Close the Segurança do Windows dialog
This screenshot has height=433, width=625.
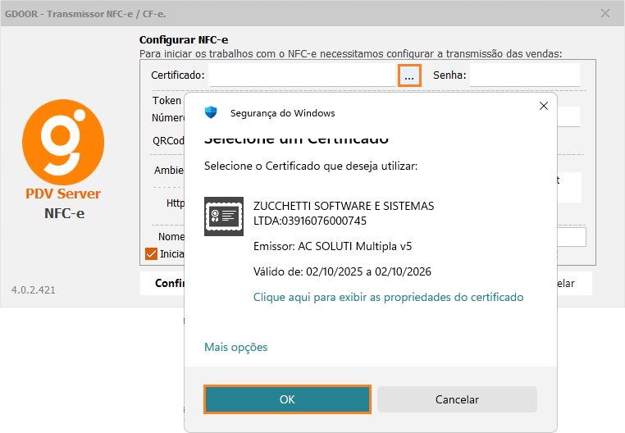[x=543, y=107]
